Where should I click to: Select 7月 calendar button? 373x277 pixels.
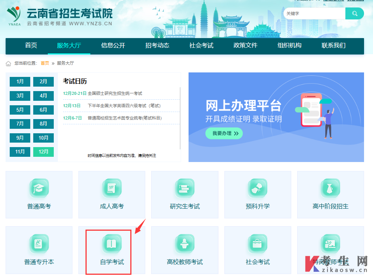tap(20, 124)
